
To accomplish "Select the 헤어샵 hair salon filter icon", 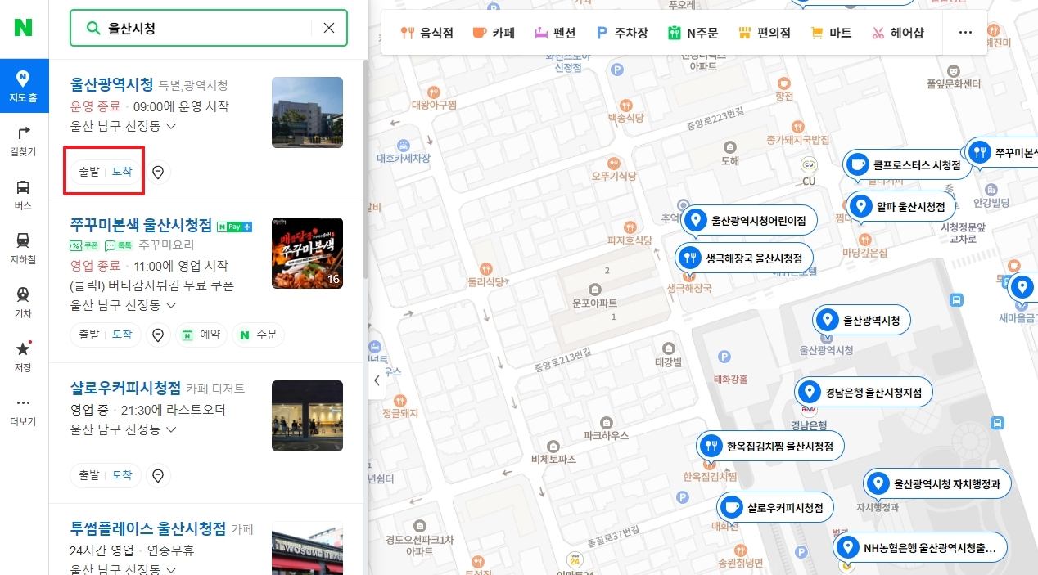I will tap(899, 33).
